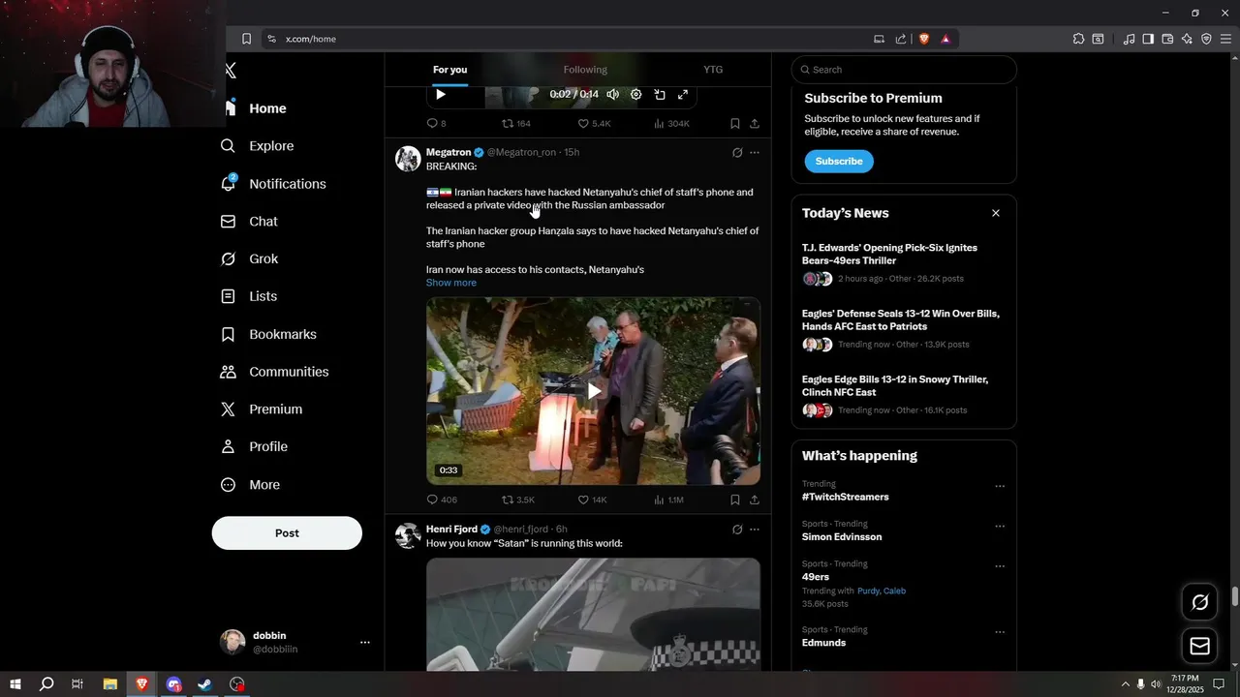This screenshot has height=697, width=1240.
Task: Open options for 49ers trend
Action: coord(1000,566)
